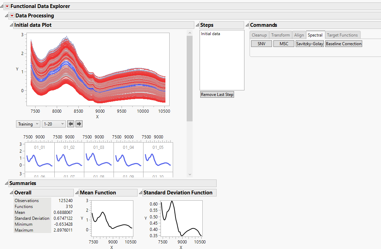Open the Training dropdown
Viewport: 381px width, 249px height.
click(x=28, y=124)
